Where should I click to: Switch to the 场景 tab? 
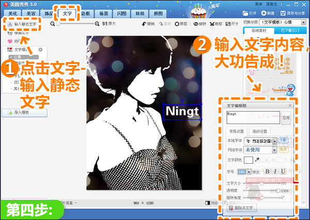tap(104, 13)
